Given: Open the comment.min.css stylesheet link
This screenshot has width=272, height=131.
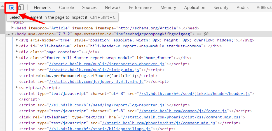Looking at the screenshot, I should [x=182, y=117].
